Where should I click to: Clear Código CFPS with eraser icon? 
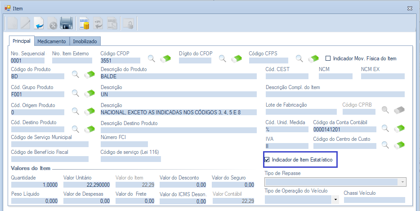[313, 58]
